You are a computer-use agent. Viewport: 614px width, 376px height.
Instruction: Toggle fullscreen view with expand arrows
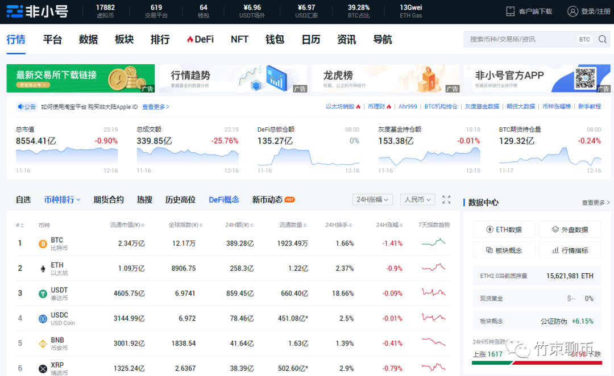tap(446, 199)
